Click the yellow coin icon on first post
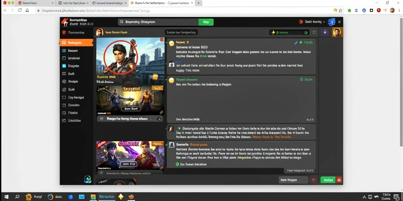 [x=172, y=43]
